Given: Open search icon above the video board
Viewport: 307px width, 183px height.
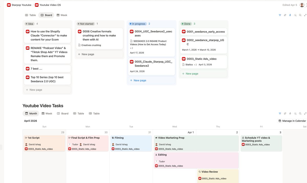Looking at the screenshot, I should click(x=300, y=15).
